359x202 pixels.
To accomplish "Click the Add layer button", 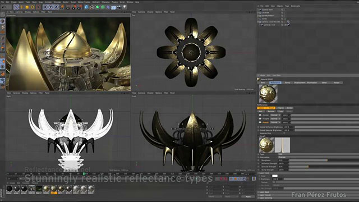I will (x=261, y=111).
